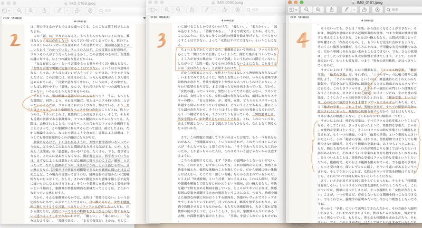The width and height of the screenshot is (422, 228).
Task: Show Markup toolbar in IMG_0159.jpeg window
Action: (x=90, y=11)
